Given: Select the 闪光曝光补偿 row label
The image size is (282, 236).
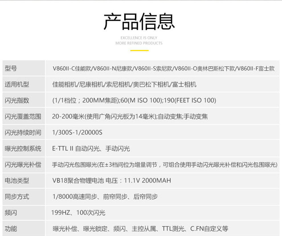Looking at the screenshot, I should pos(23,165).
